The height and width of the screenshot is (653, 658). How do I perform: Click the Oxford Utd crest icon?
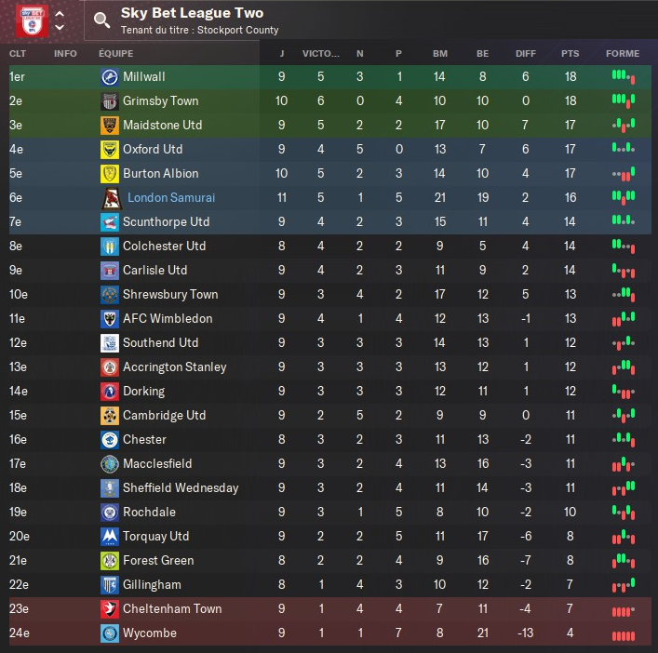pos(110,150)
